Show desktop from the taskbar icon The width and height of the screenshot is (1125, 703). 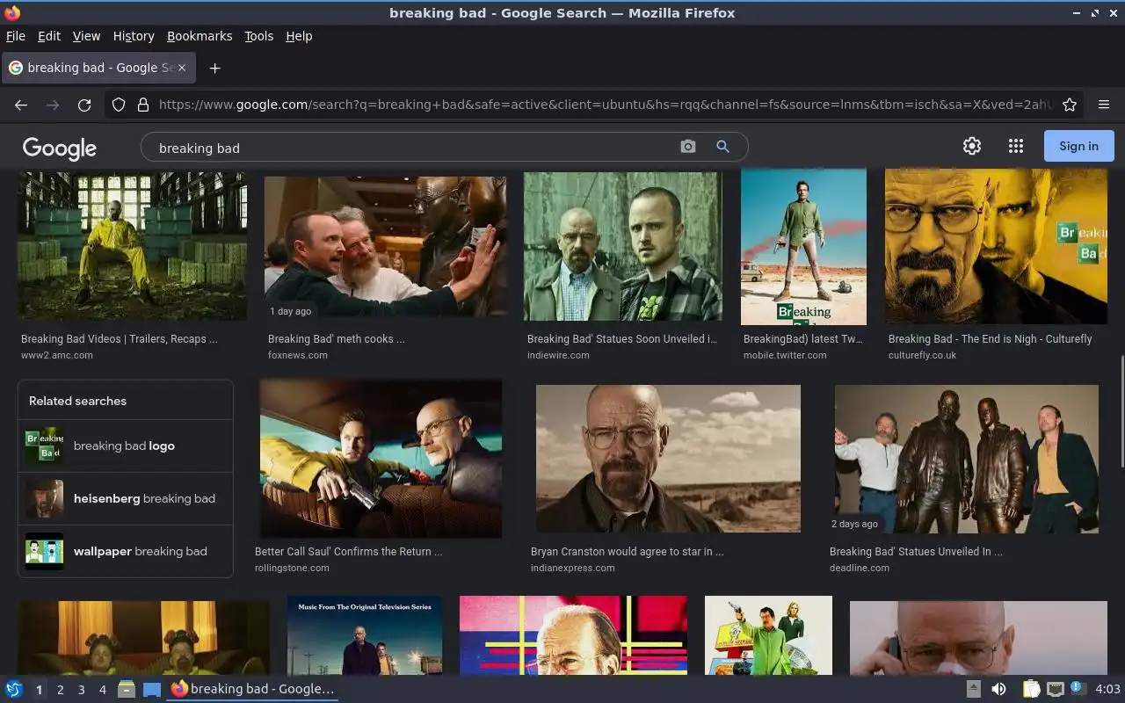[152, 689]
